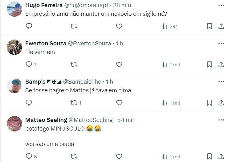225x162 pixels.
Task: Reply to Hugo Ferreira's tweet
Action: 29,27
